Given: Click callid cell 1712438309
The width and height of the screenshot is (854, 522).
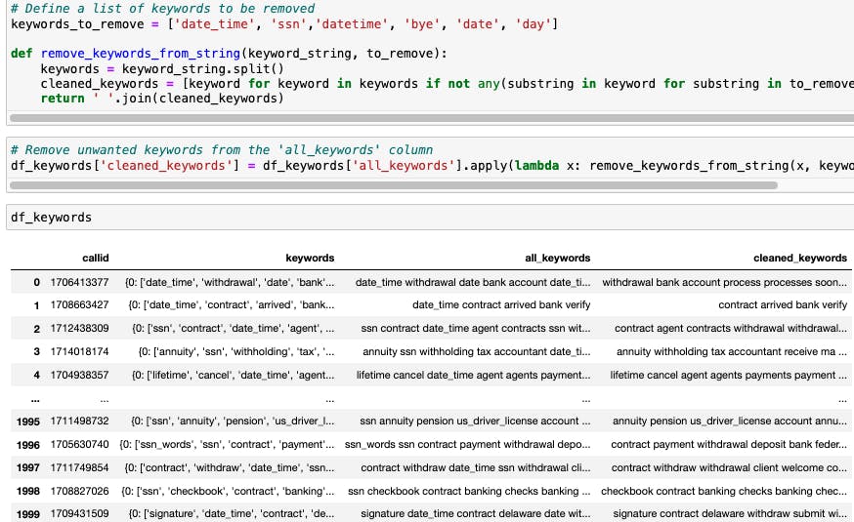Looking at the screenshot, I should (x=79, y=328).
